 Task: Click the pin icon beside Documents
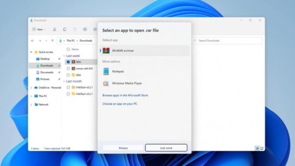click(59, 72)
